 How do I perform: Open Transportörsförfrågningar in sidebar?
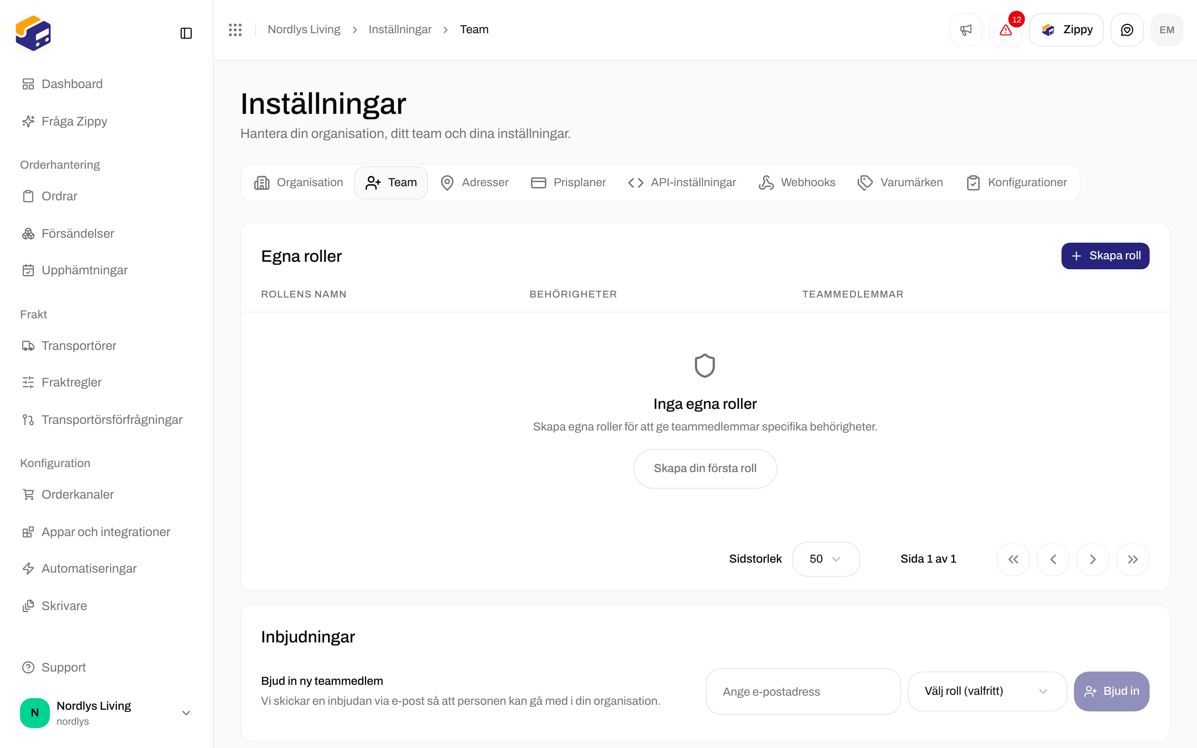pyautogui.click(x=106, y=420)
